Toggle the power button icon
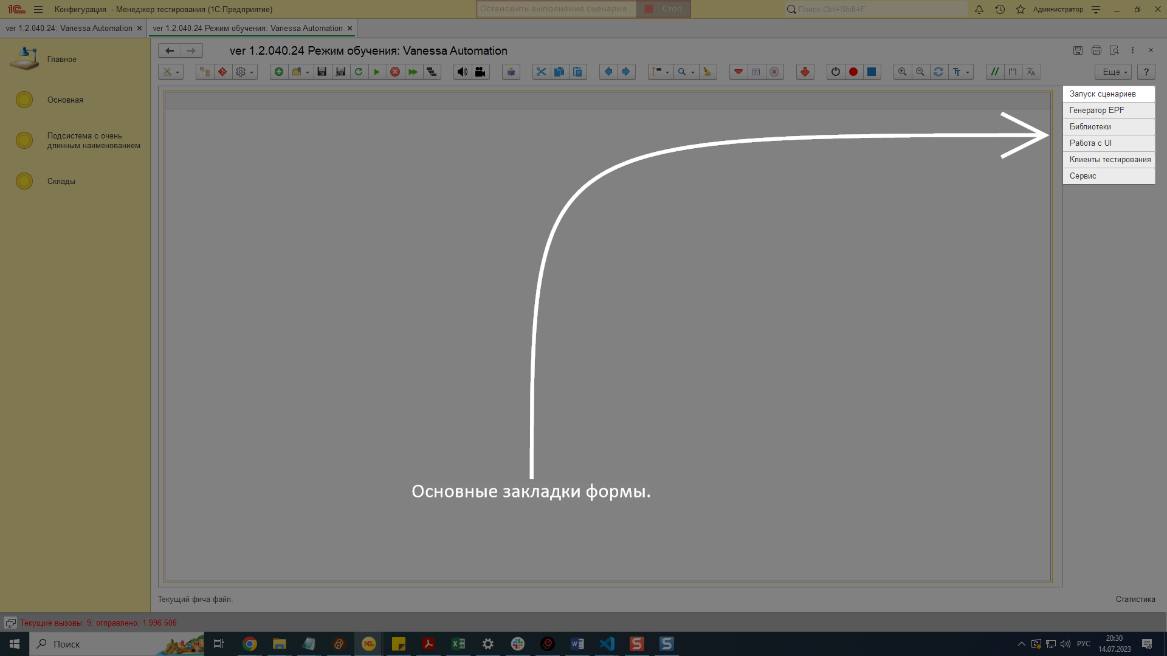This screenshot has width=1167, height=656. click(x=836, y=72)
